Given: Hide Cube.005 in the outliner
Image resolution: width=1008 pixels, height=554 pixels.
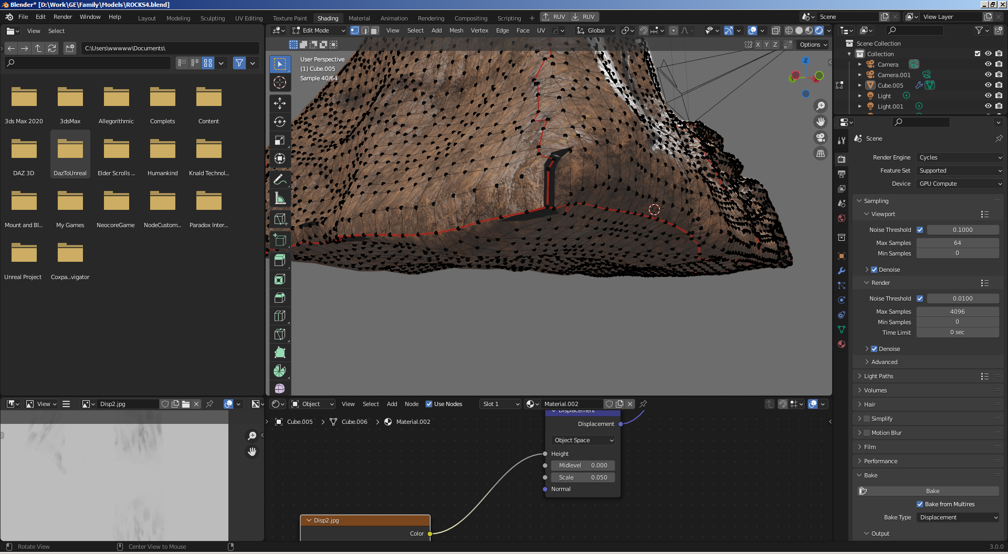Looking at the screenshot, I should click(988, 85).
